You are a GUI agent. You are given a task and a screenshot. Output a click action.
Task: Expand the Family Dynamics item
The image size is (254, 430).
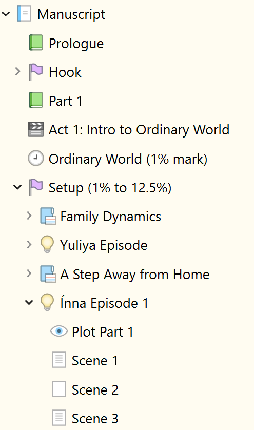coord(29,216)
